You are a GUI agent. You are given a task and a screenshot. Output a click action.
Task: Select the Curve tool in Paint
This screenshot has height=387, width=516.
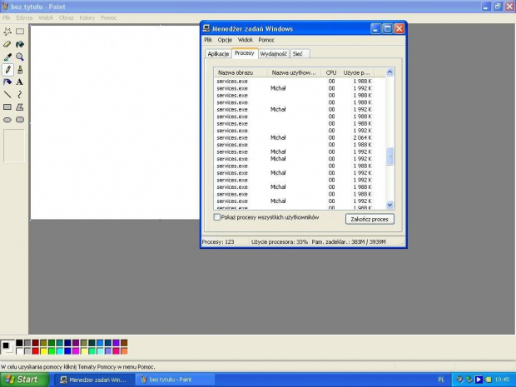20,95
